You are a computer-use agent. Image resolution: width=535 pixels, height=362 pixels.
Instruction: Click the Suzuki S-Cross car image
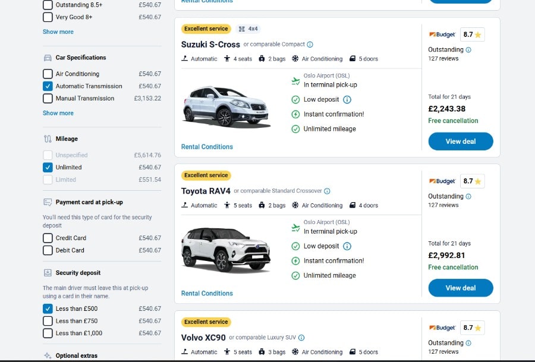pyautogui.click(x=226, y=106)
